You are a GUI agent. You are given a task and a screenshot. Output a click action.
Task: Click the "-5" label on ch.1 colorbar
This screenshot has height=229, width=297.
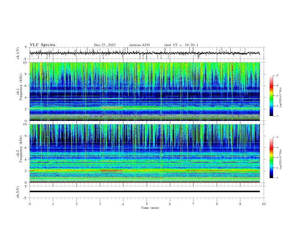coord(277,96)
